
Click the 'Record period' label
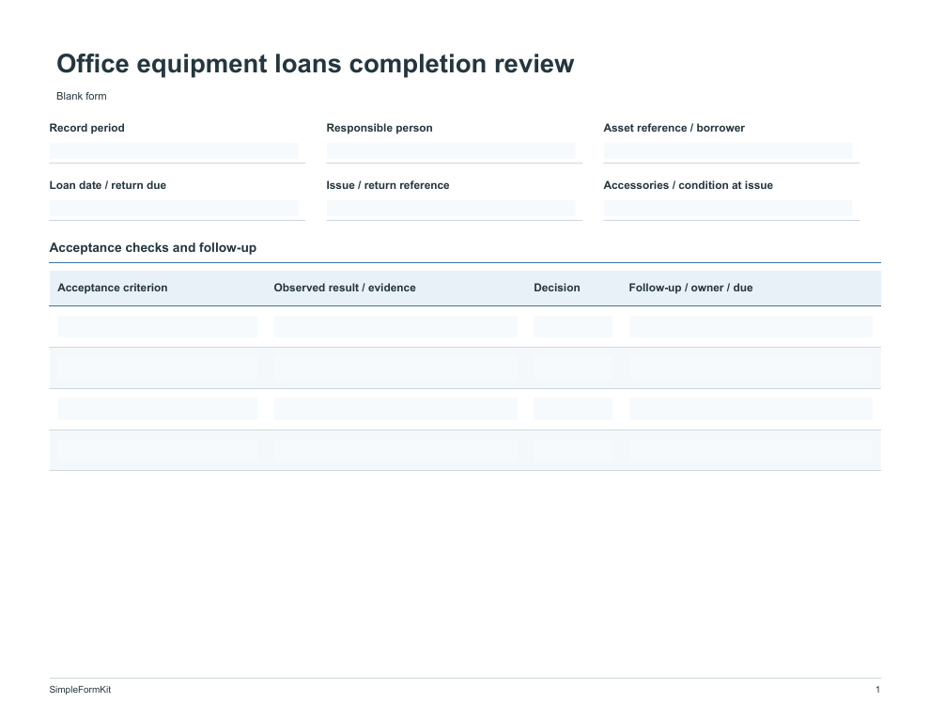pos(86,128)
